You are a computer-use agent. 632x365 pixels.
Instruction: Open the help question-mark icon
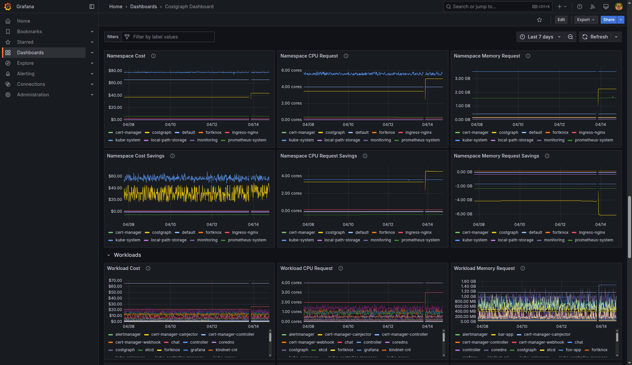tap(580, 7)
